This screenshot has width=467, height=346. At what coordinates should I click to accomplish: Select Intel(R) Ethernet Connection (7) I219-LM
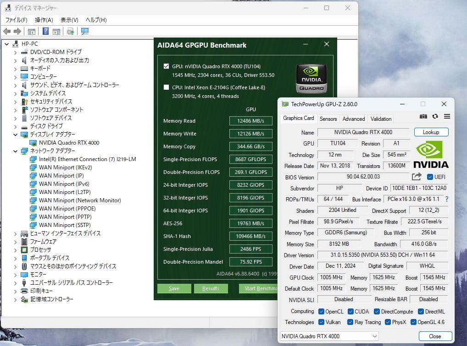click(x=87, y=159)
